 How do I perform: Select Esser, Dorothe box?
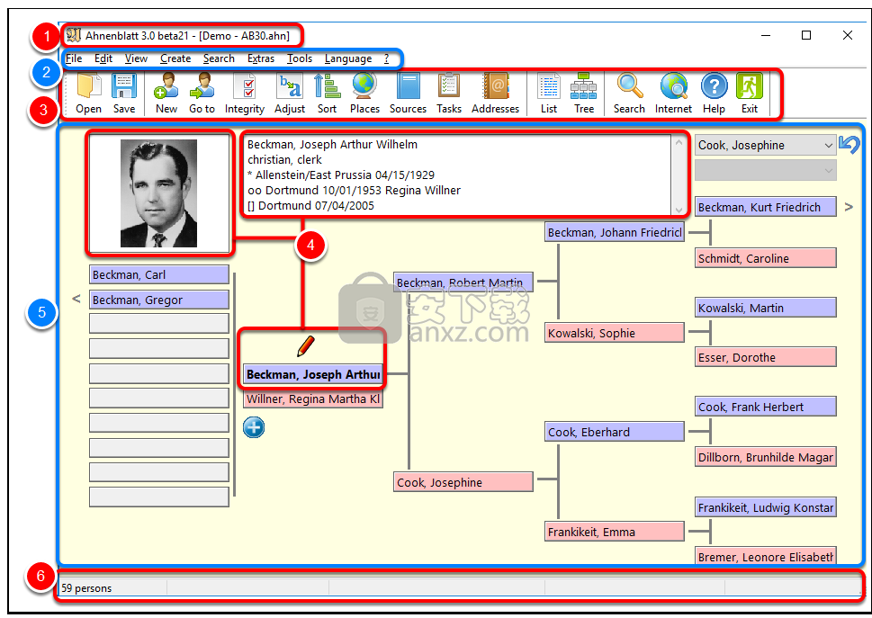766,357
